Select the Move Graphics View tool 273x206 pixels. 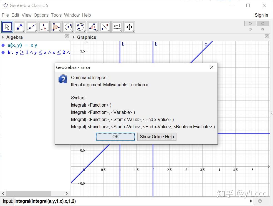(x=129, y=27)
